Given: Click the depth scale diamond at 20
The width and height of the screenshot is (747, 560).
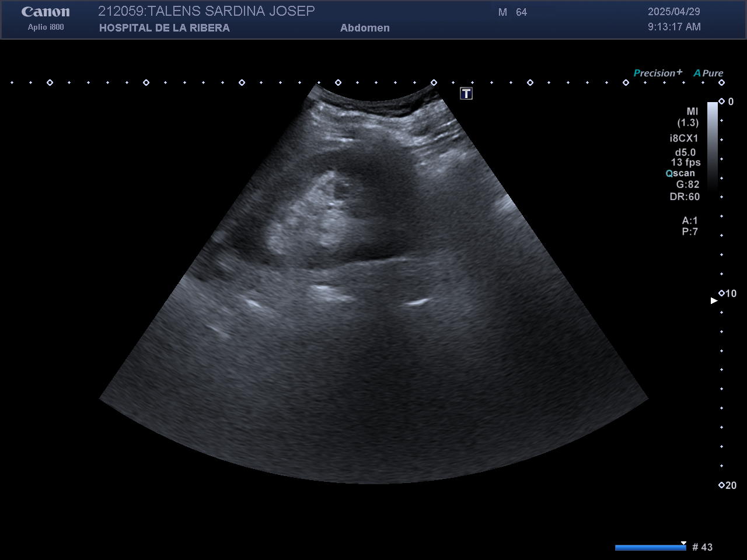Looking at the screenshot, I should tap(721, 485).
